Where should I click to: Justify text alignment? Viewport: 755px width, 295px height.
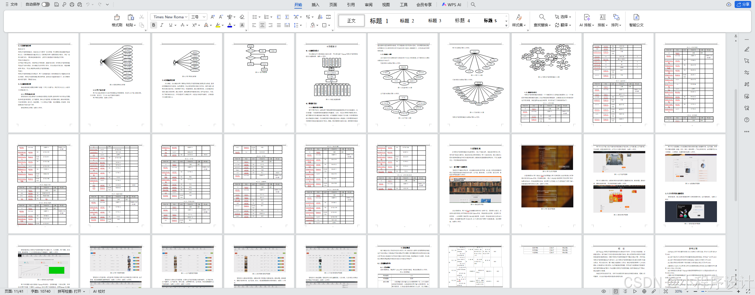[279, 25]
